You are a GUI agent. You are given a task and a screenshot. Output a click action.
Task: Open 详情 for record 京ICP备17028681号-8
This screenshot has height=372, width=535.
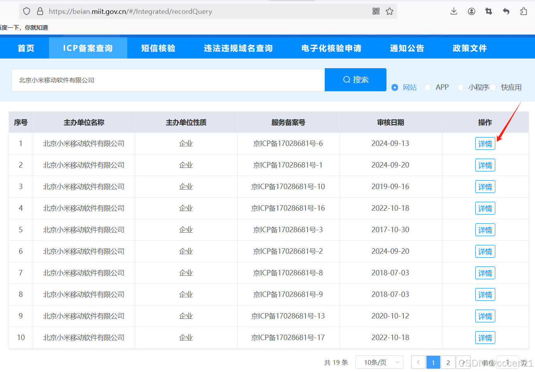485,273
